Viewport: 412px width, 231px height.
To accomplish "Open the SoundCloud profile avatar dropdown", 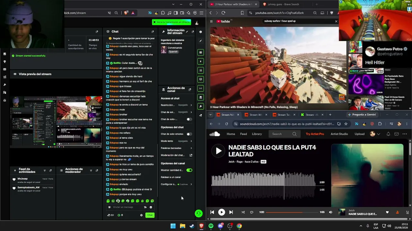I will pos(375,134).
